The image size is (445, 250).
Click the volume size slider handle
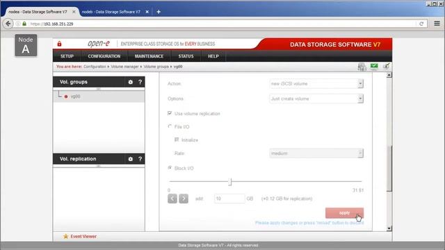coord(230,182)
